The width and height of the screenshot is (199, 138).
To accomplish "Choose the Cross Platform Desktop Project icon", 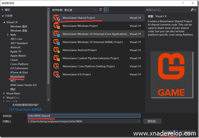I will tap(57, 66).
